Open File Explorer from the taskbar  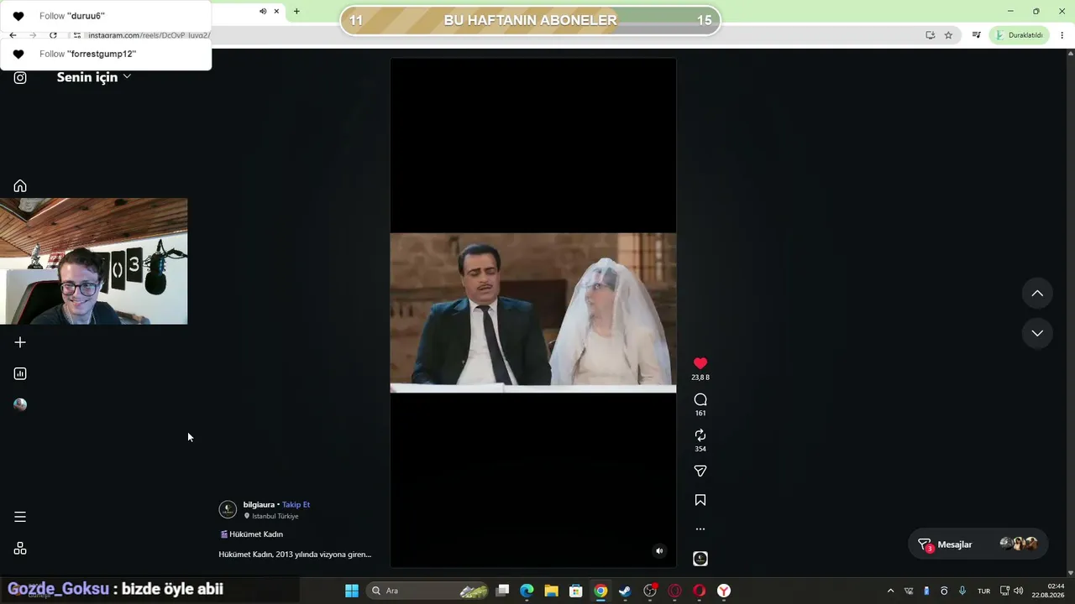(x=551, y=591)
